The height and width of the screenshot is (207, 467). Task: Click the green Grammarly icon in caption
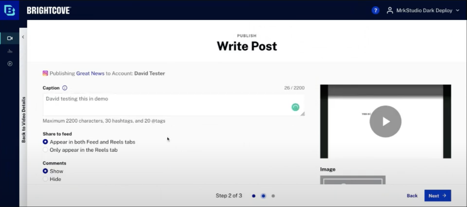pos(295,107)
